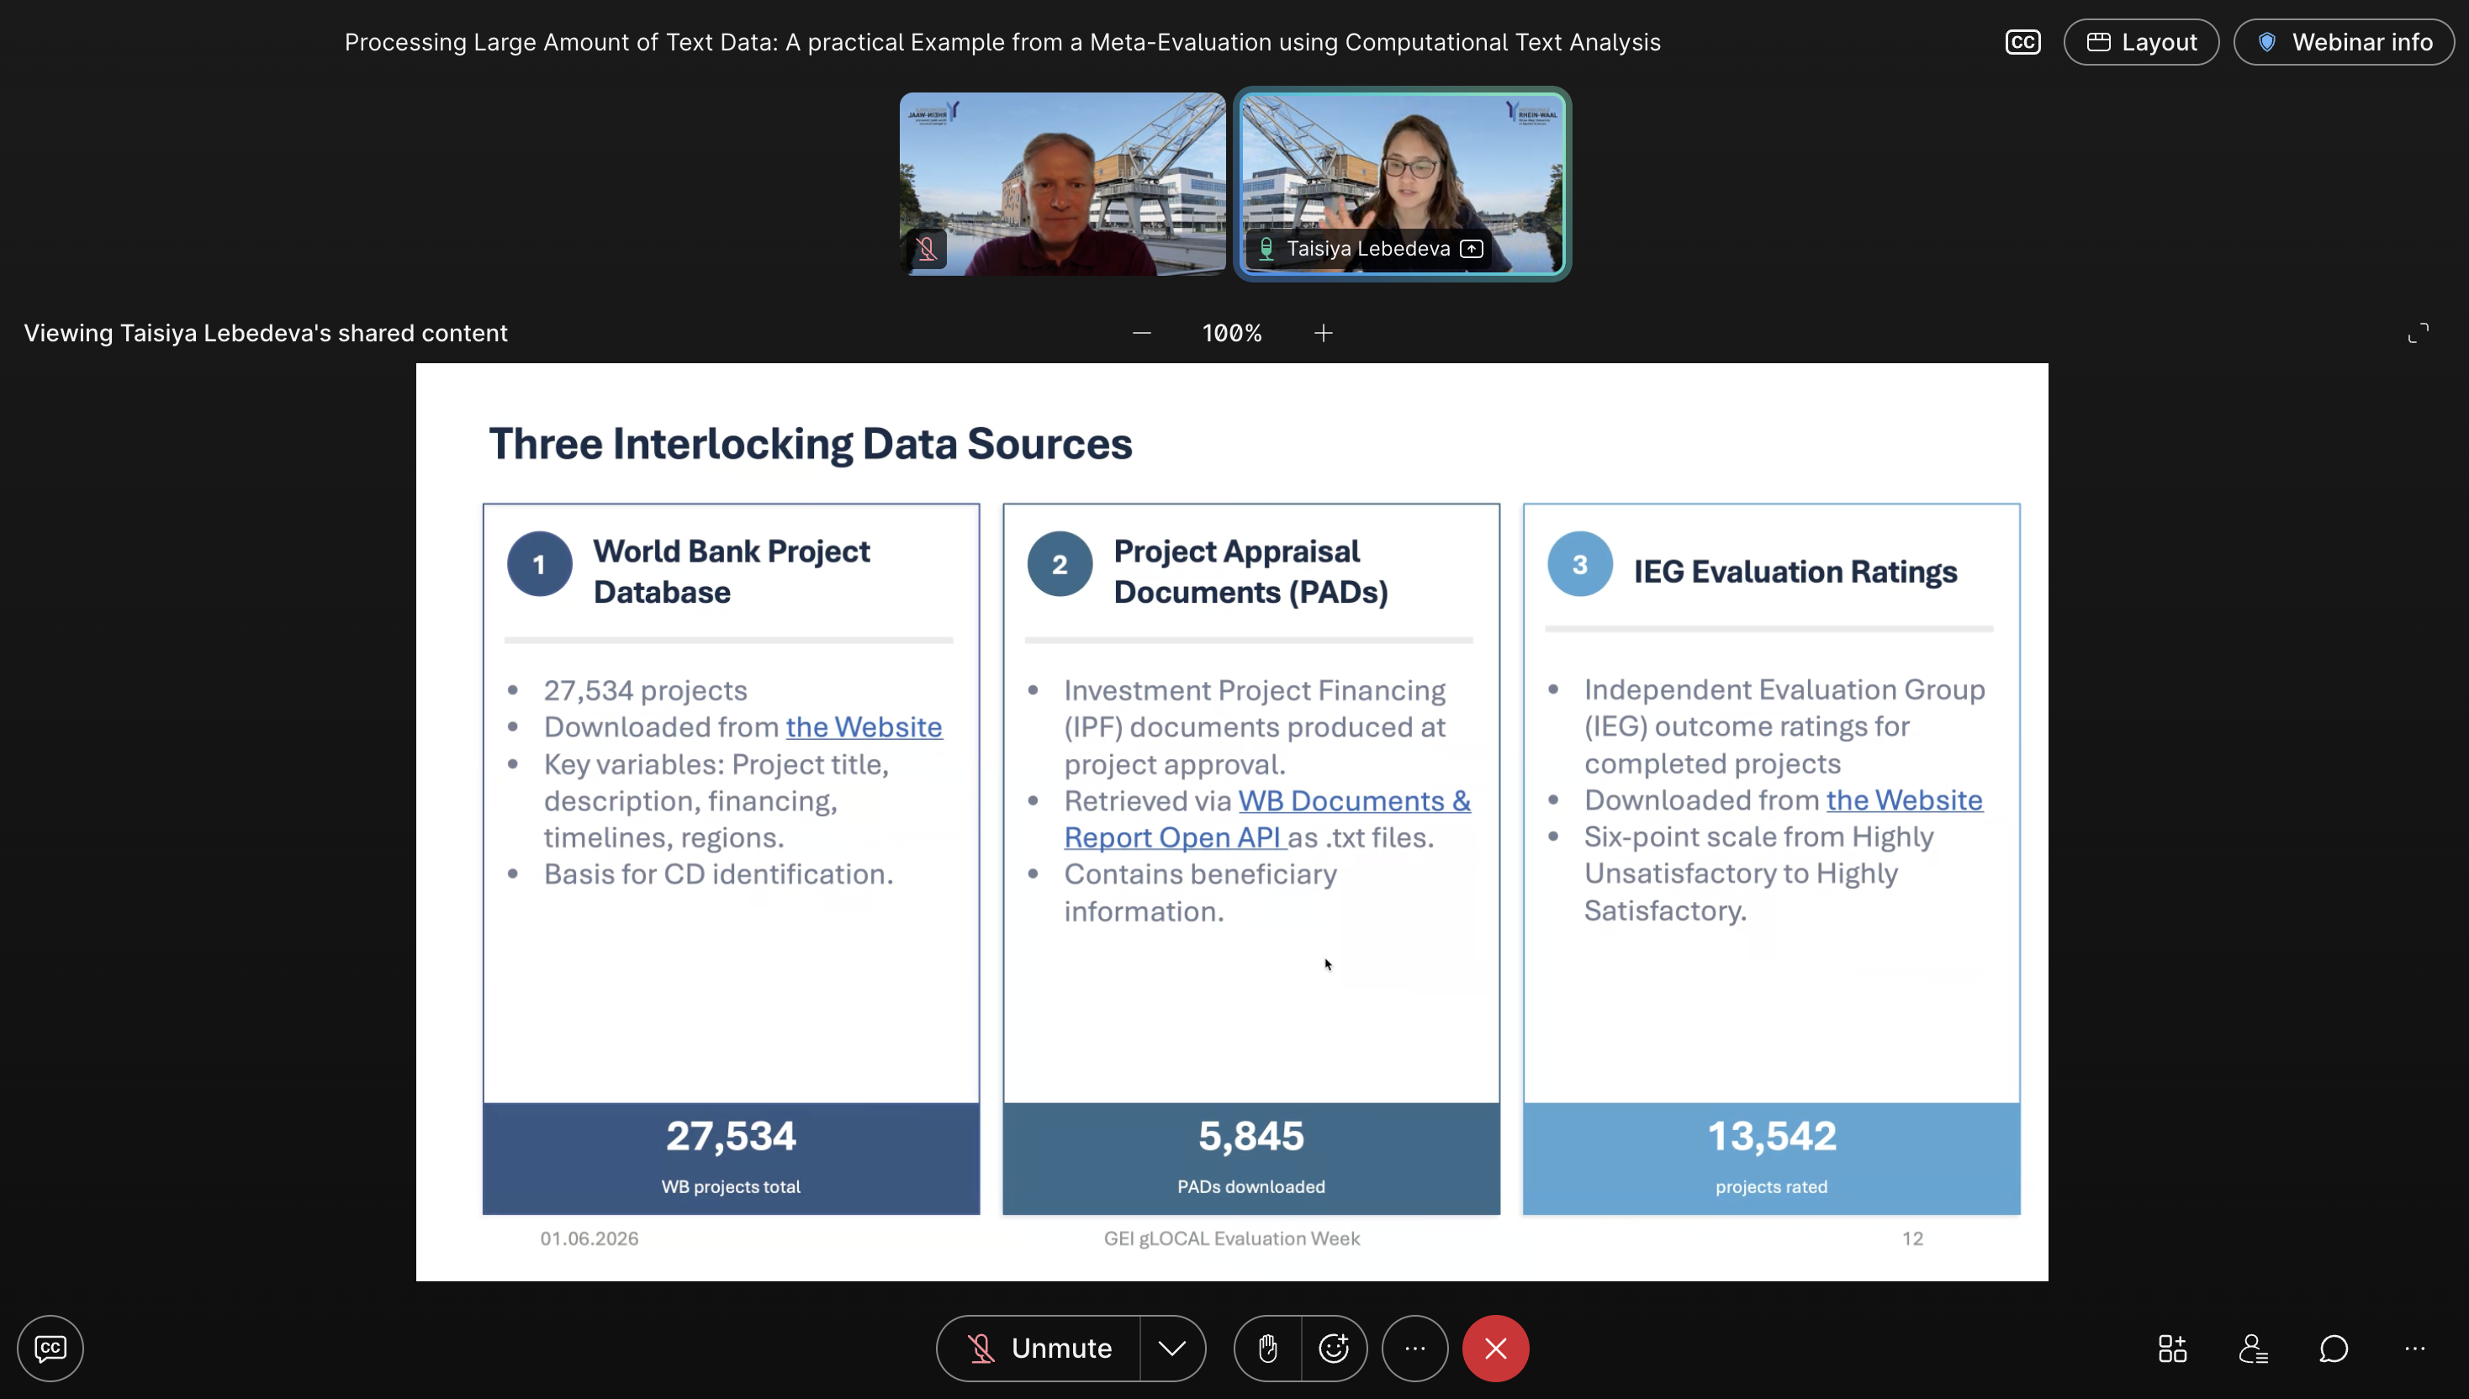Viewport: 2469px width, 1399px height.
Task: Click the number 1 circle badge
Action: (539, 564)
